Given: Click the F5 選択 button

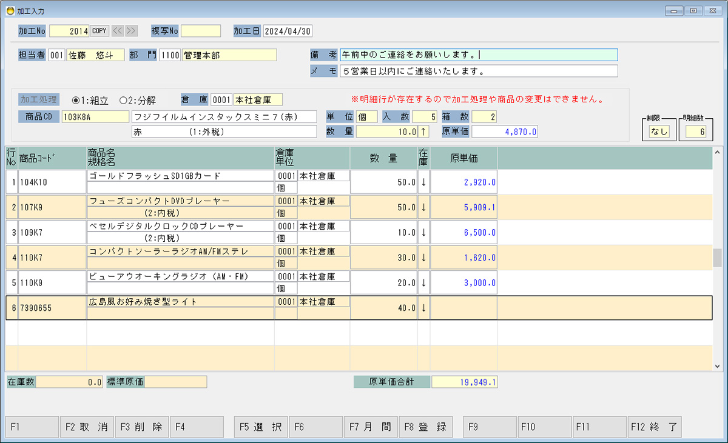Looking at the screenshot, I should pos(261,427).
